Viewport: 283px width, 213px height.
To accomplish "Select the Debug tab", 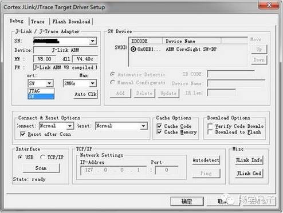I will pos(17,21).
